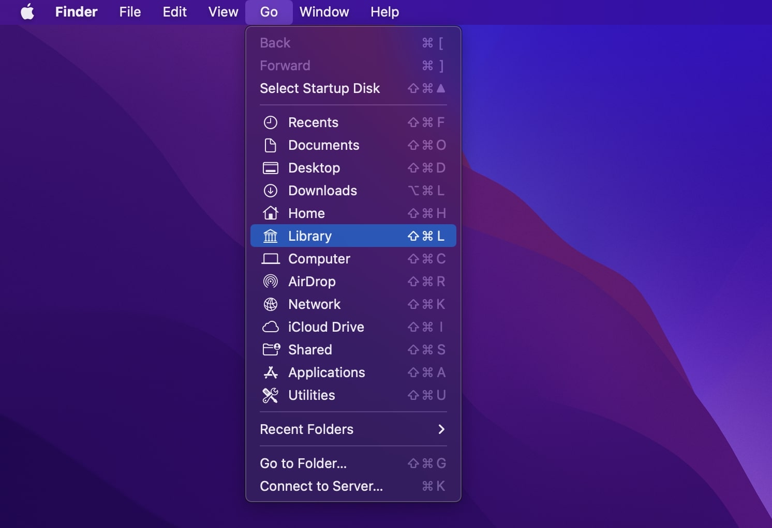Open the Apple logo menu

(x=27, y=11)
